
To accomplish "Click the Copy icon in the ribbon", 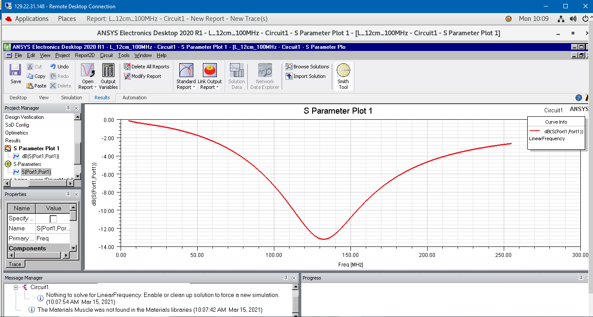I will 30,76.
